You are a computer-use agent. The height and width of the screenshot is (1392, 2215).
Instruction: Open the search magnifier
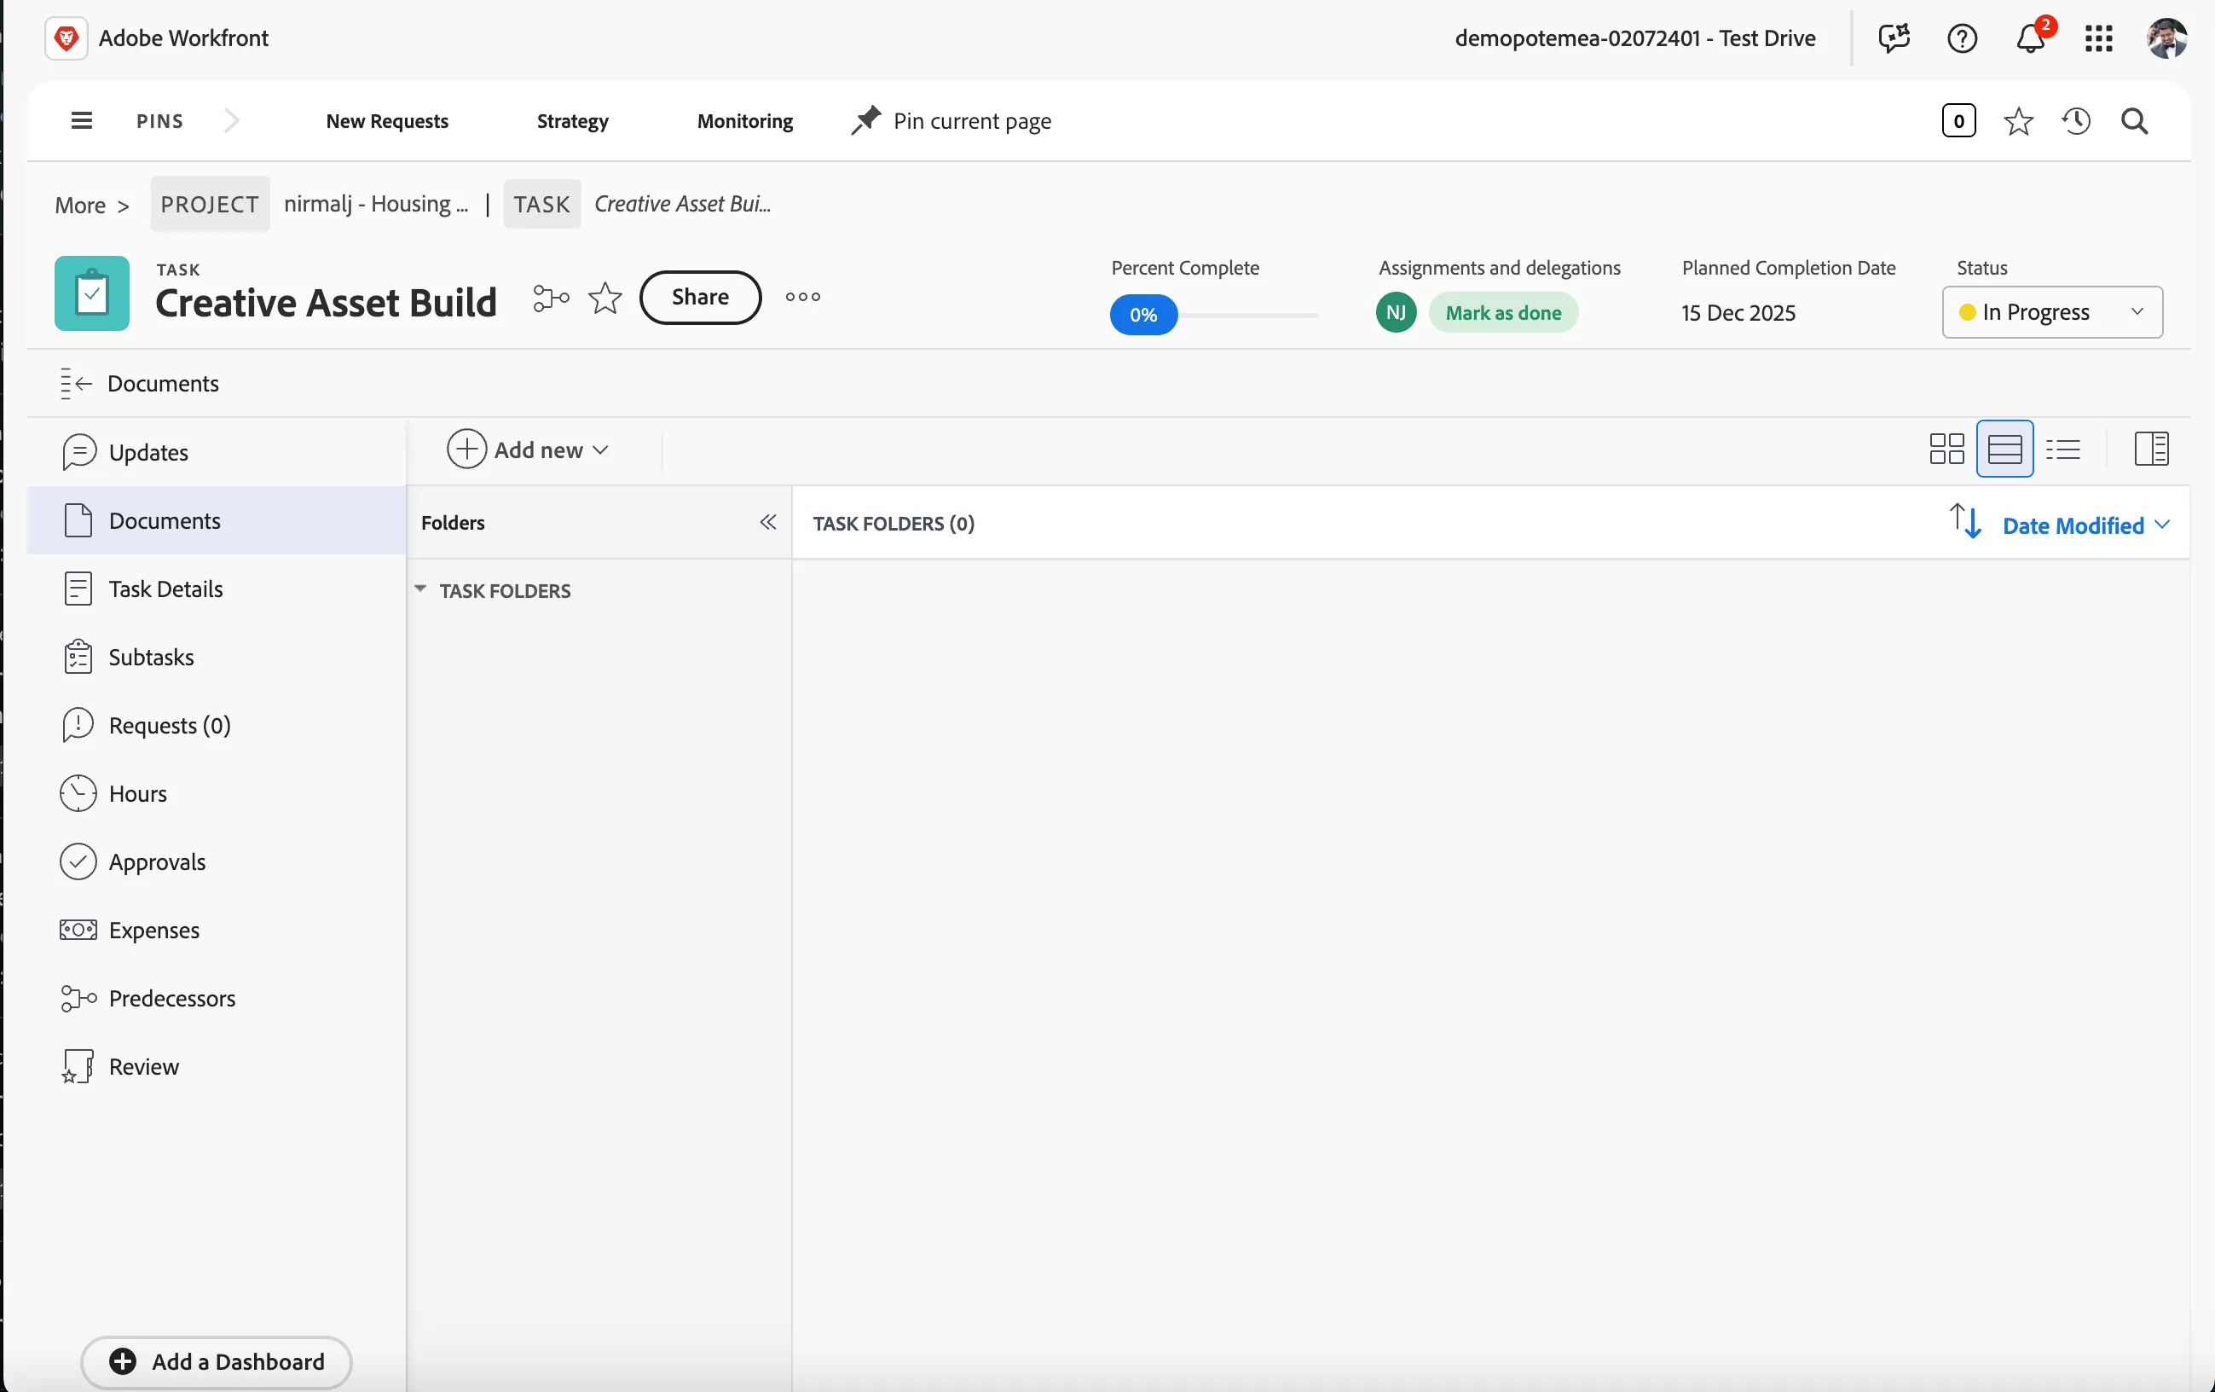[2135, 120]
